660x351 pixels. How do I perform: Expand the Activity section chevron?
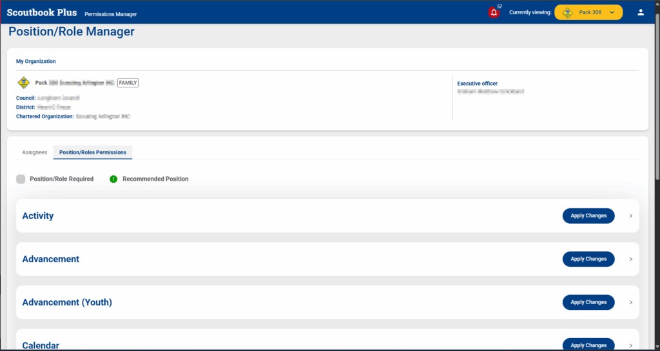(630, 216)
